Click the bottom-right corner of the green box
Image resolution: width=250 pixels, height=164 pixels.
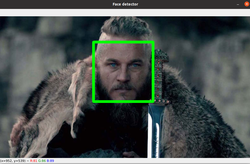tap(153, 102)
